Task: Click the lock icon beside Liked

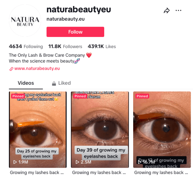Action: point(54,83)
